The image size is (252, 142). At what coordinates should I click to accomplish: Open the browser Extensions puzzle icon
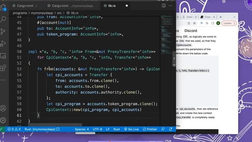207,23
